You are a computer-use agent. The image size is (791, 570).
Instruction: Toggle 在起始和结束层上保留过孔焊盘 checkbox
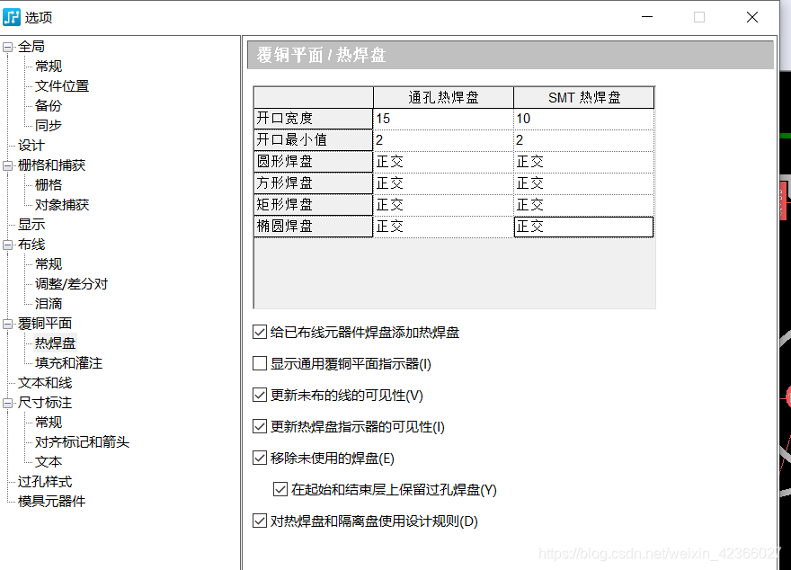tap(280, 489)
